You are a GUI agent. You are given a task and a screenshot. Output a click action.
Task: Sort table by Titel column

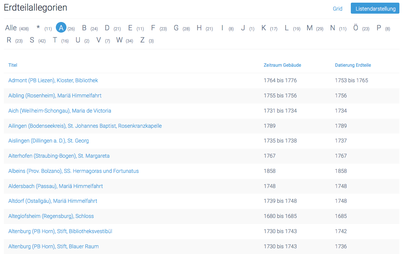tap(13, 65)
